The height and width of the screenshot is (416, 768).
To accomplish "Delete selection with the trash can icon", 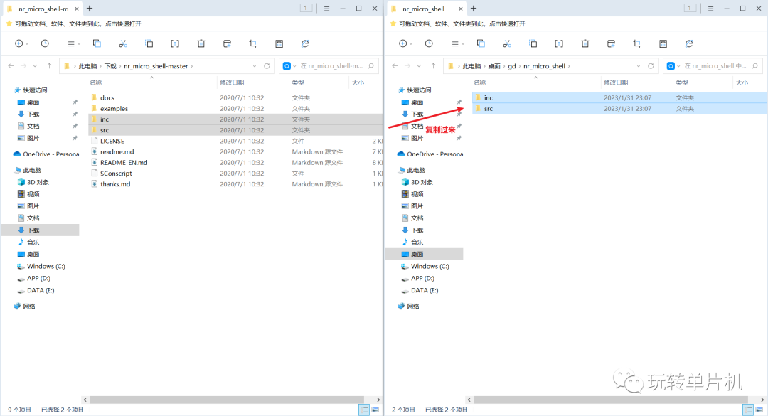I will coord(202,44).
